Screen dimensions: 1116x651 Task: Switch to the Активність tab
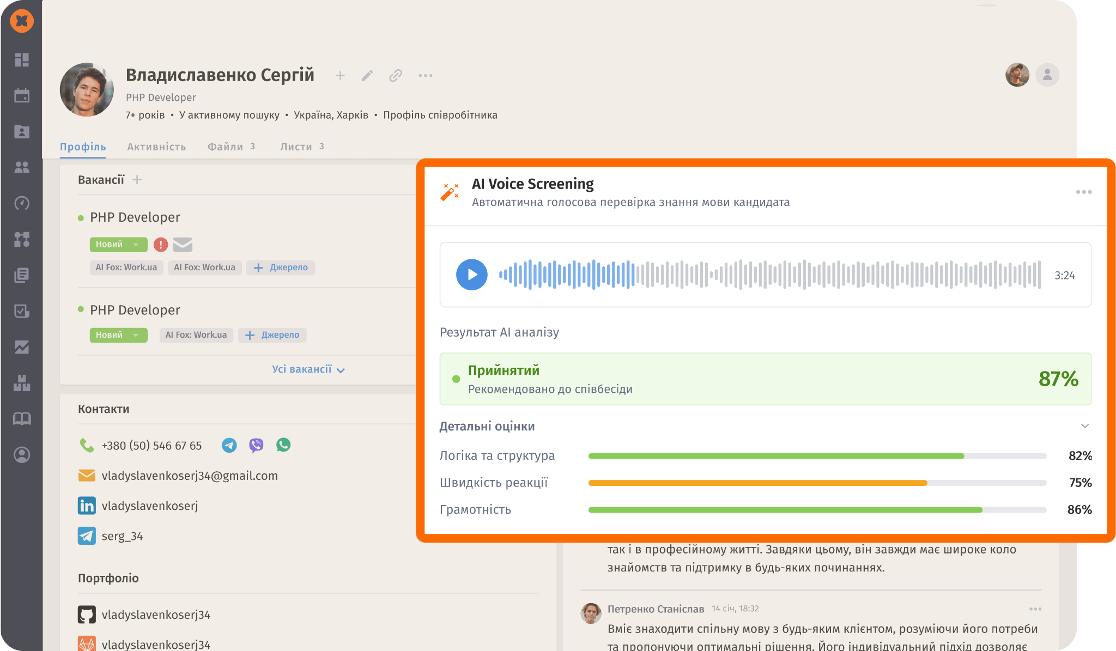(156, 147)
